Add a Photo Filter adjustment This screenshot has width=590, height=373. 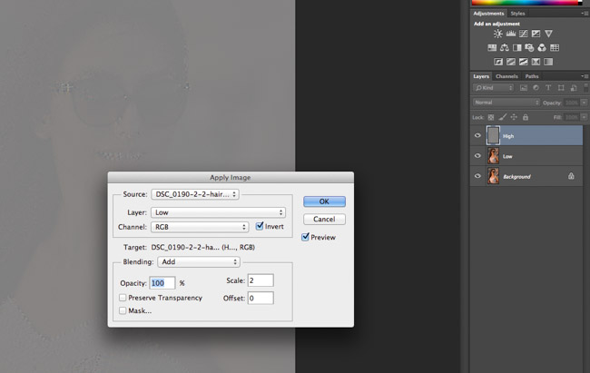coord(529,48)
